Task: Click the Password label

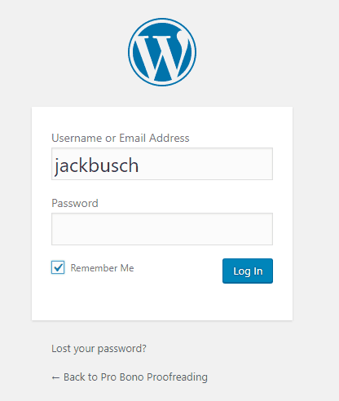Action: [75, 203]
